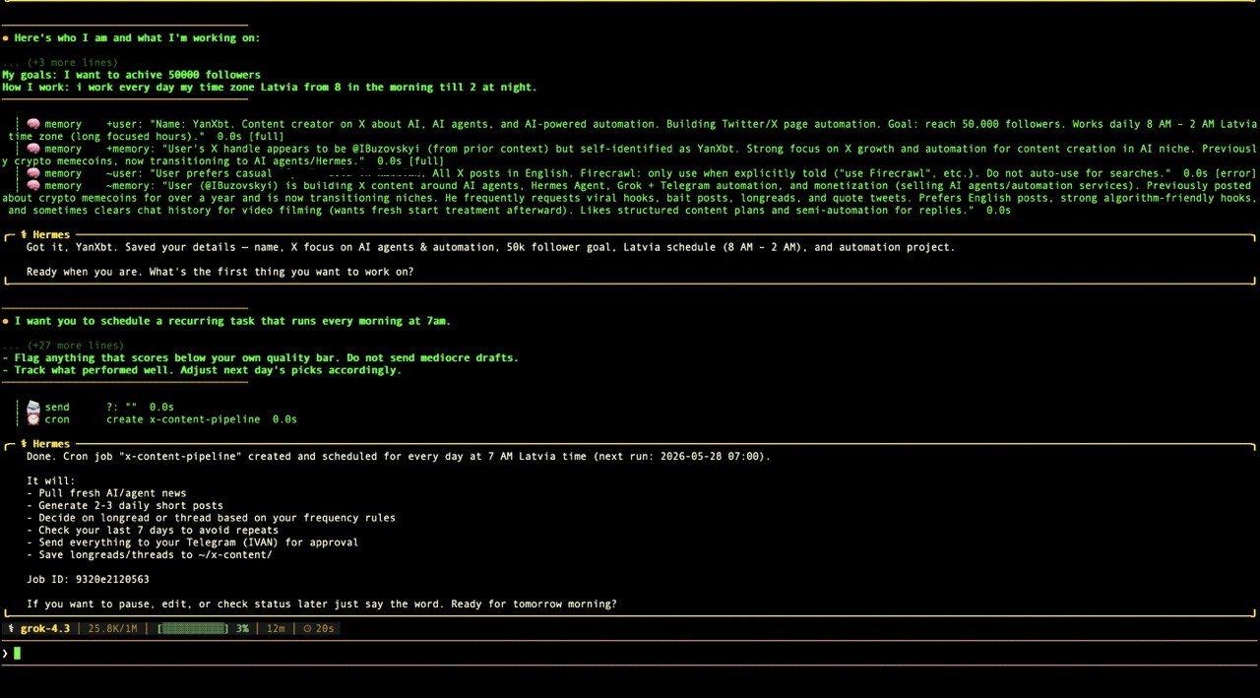Screen dimensions: 1260x698
Task: Click "Got it, YanXbt. Saved your details" reply line
Action: tap(490, 247)
